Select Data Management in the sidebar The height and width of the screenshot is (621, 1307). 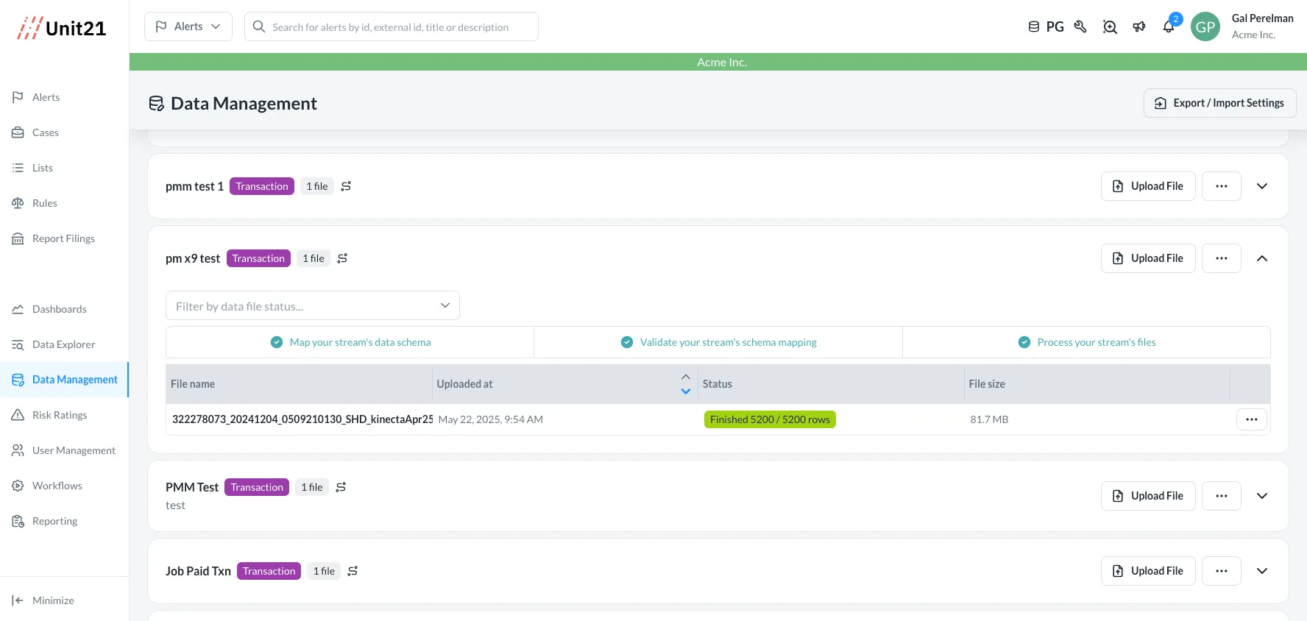click(64, 380)
